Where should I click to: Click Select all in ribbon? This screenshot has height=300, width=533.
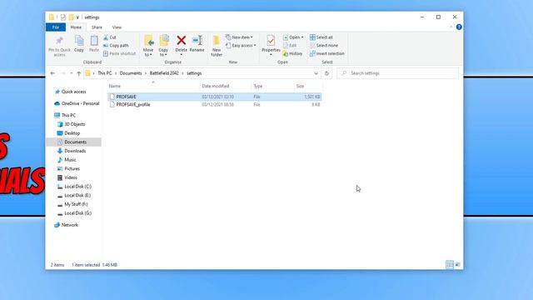(321, 37)
